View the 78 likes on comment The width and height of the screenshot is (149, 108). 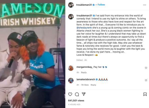point(85,85)
